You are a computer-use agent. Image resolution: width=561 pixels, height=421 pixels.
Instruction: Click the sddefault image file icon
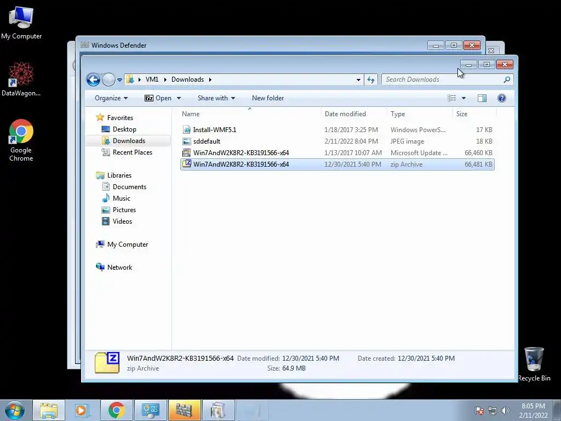point(186,141)
